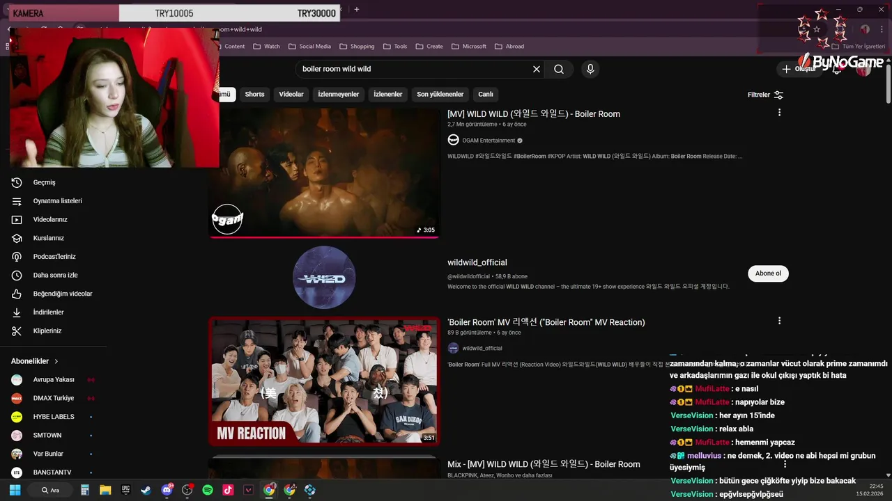Open Steam from the taskbar
Viewport: 892px width, 501px height.
(146, 490)
